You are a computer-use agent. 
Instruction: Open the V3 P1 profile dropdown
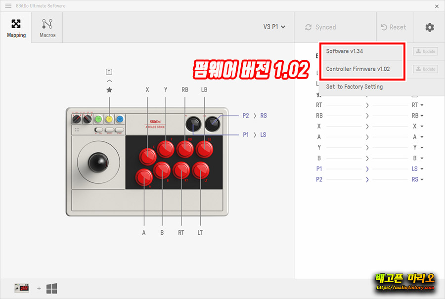coord(274,27)
